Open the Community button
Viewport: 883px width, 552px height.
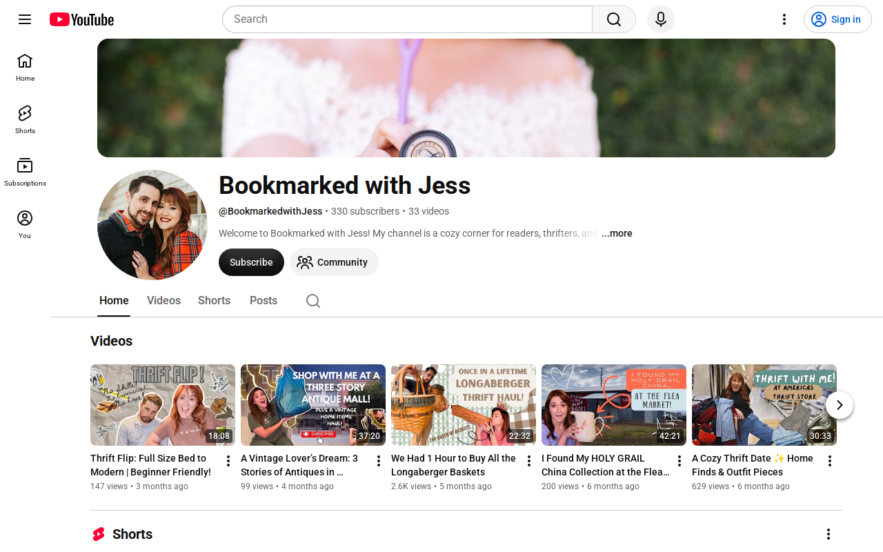coord(334,262)
